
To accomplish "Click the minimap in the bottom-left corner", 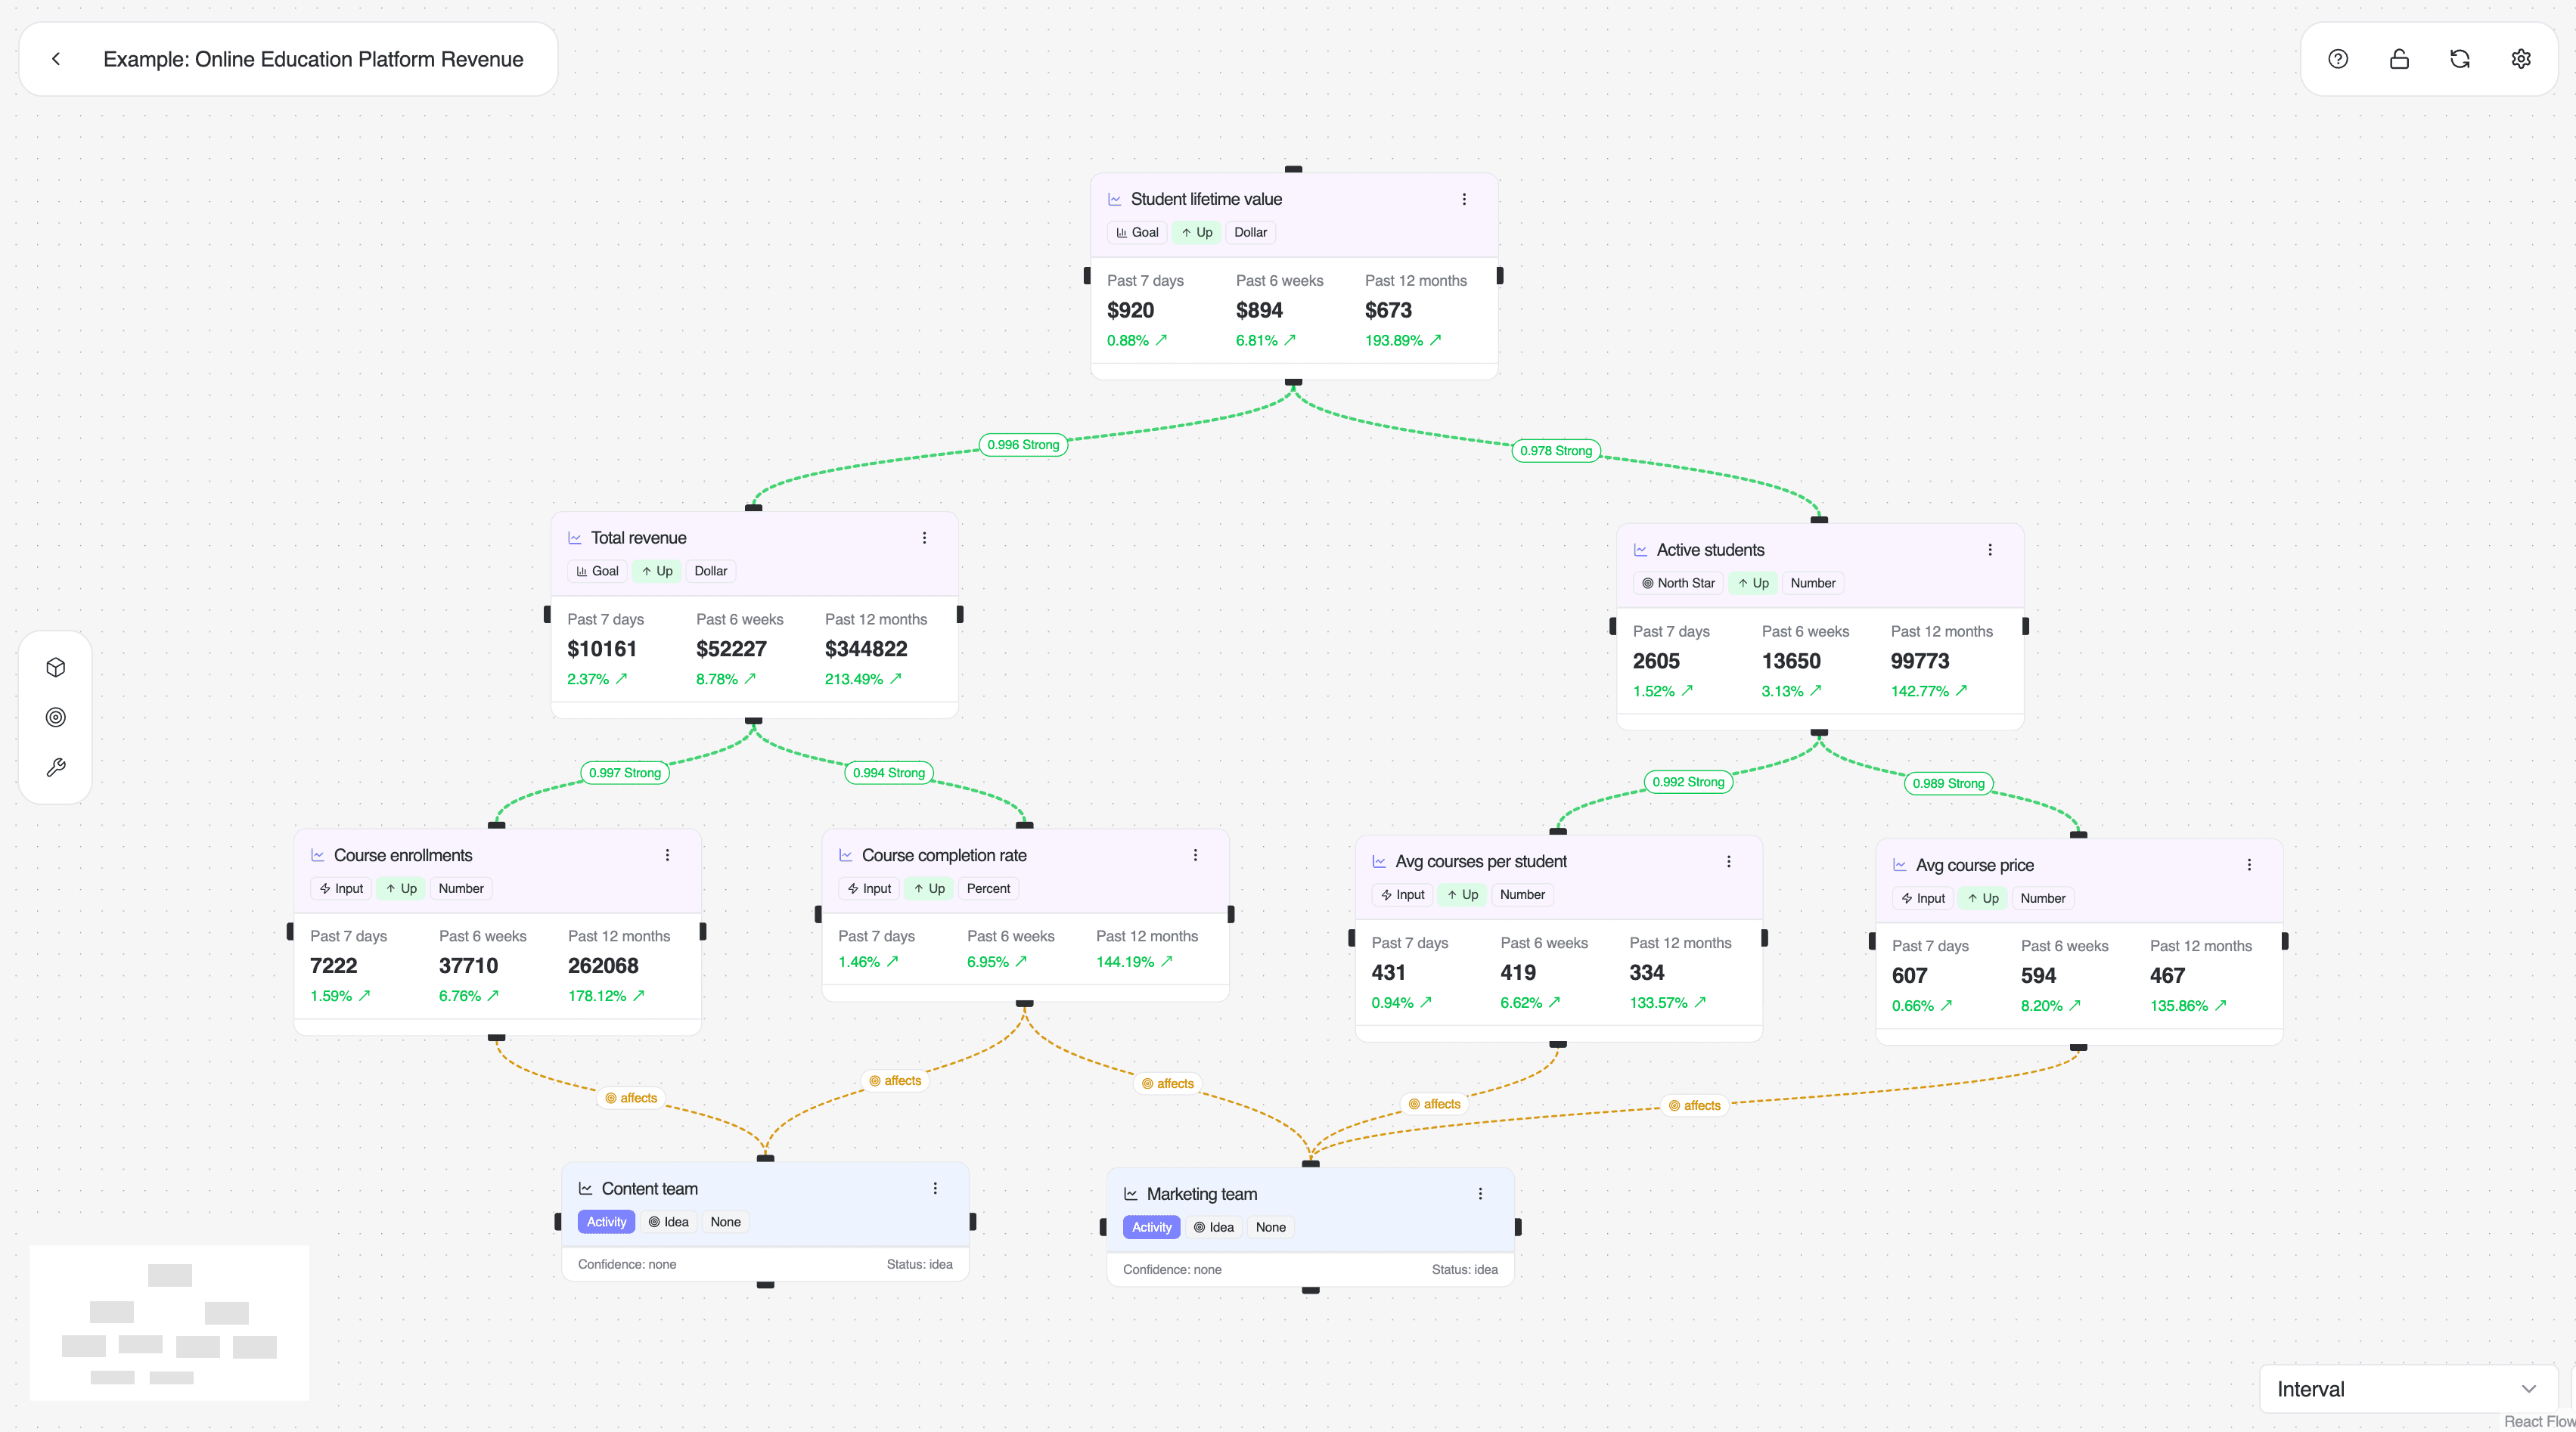I will (x=169, y=1322).
